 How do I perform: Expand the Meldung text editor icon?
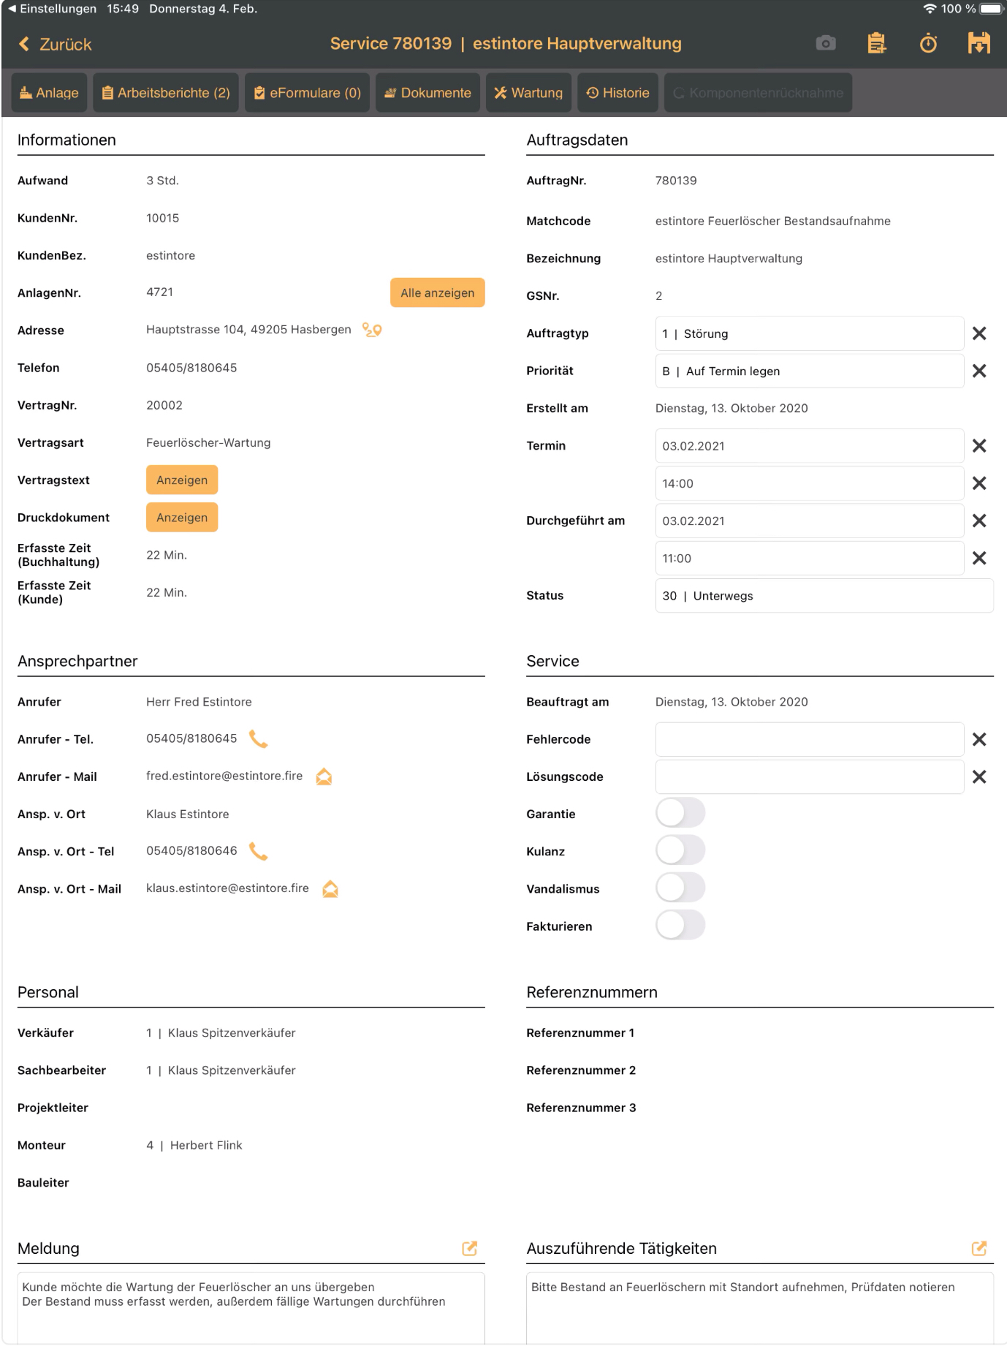point(469,1249)
